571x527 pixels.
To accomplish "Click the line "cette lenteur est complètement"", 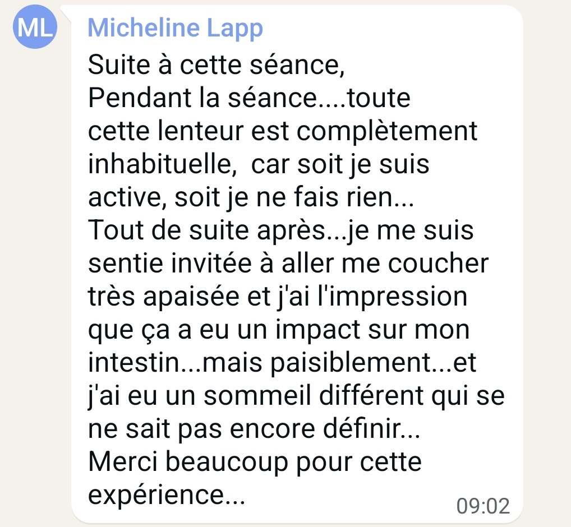I will tap(283, 132).
